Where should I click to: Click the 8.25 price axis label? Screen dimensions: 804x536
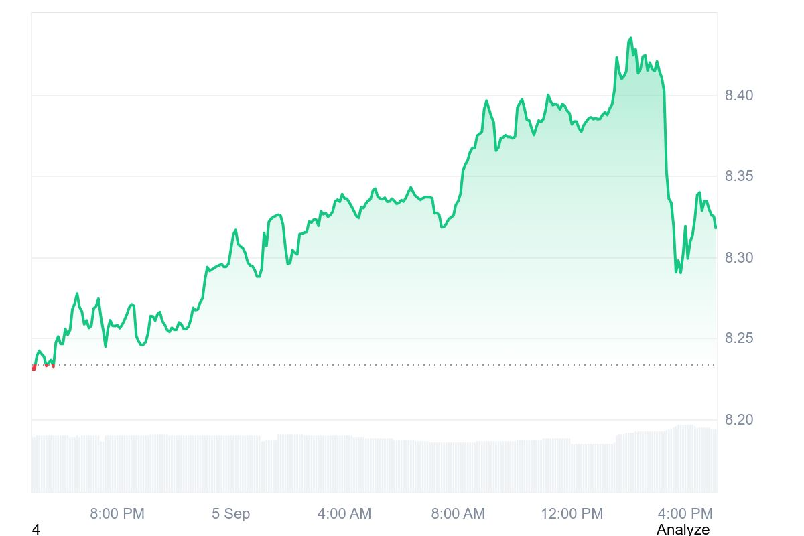[x=739, y=338]
